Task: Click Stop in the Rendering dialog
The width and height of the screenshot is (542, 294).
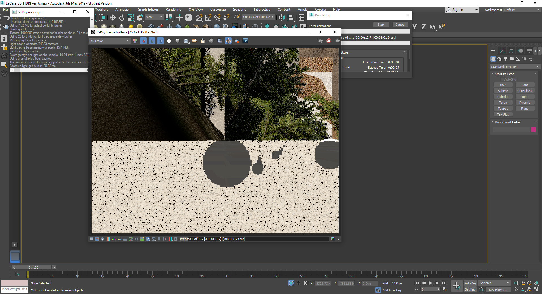Action: coord(381,25)
